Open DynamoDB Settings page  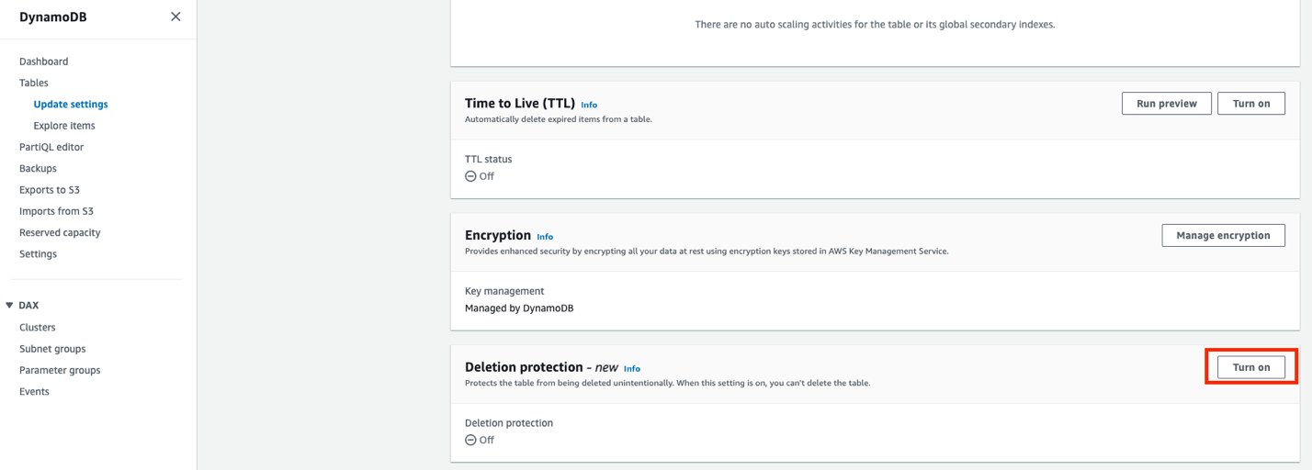[38, 254]
